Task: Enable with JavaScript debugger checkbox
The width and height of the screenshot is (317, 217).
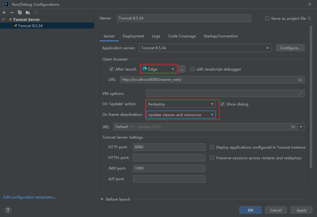Action: tap(193, 69)
